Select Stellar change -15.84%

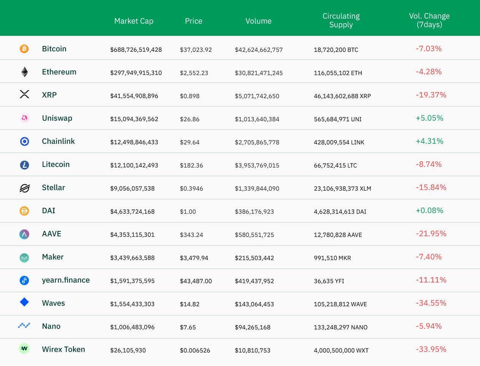tap(431, 187)
